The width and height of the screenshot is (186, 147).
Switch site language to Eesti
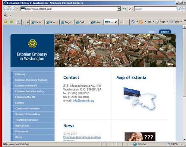pos(152,32)
